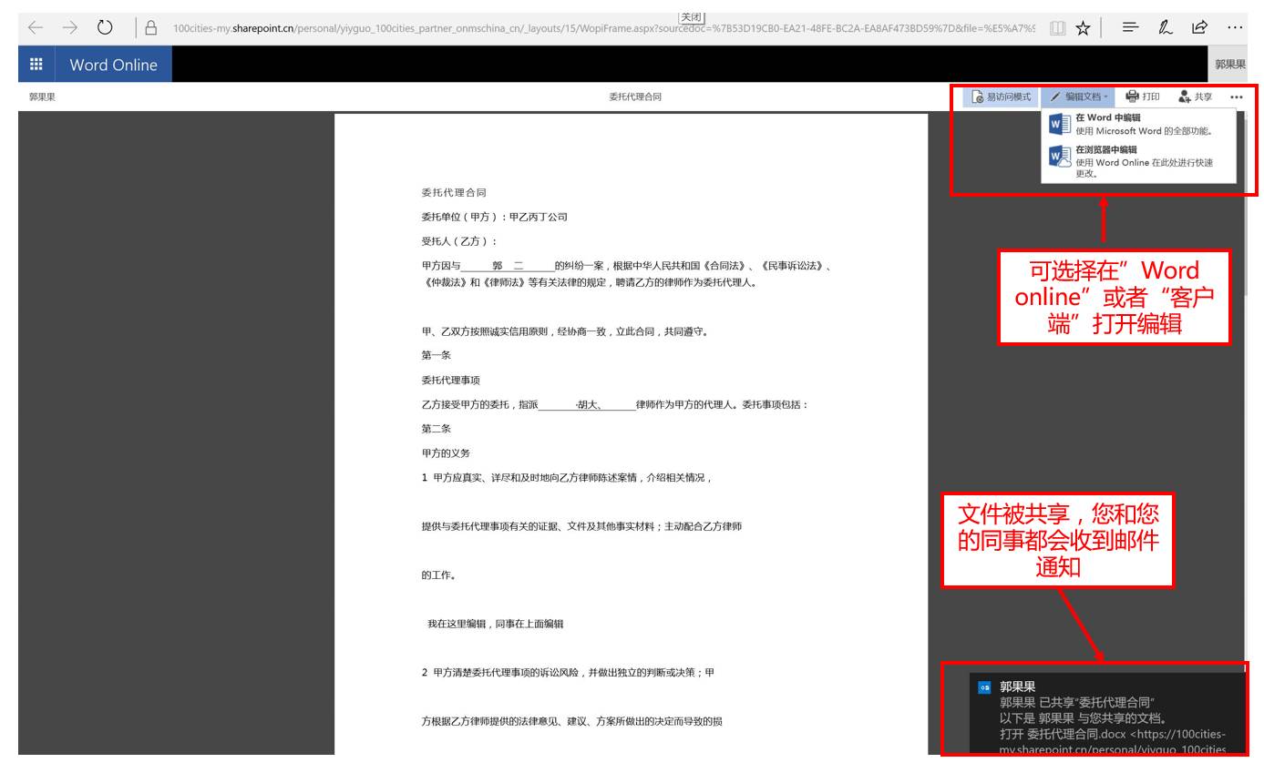This screenshot has width=1264, height=773.
Task: Choose 在浏览器中编辑 option
Action: click(1138, 161)
